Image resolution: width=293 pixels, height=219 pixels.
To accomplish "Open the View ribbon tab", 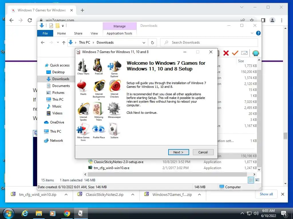I will pyautogui.click(x=94, y=33).
